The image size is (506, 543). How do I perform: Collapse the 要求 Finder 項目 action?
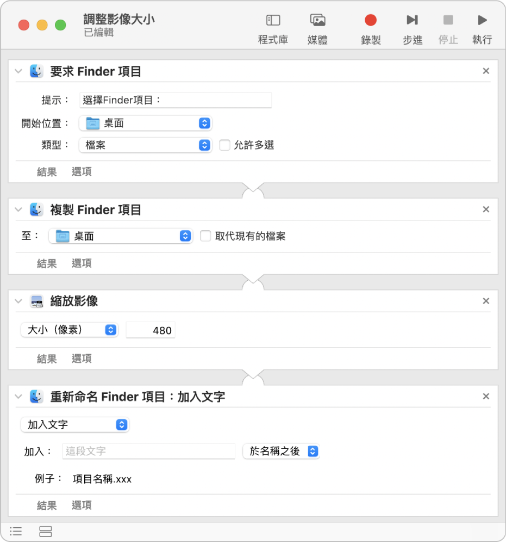(x=18, y=71)
